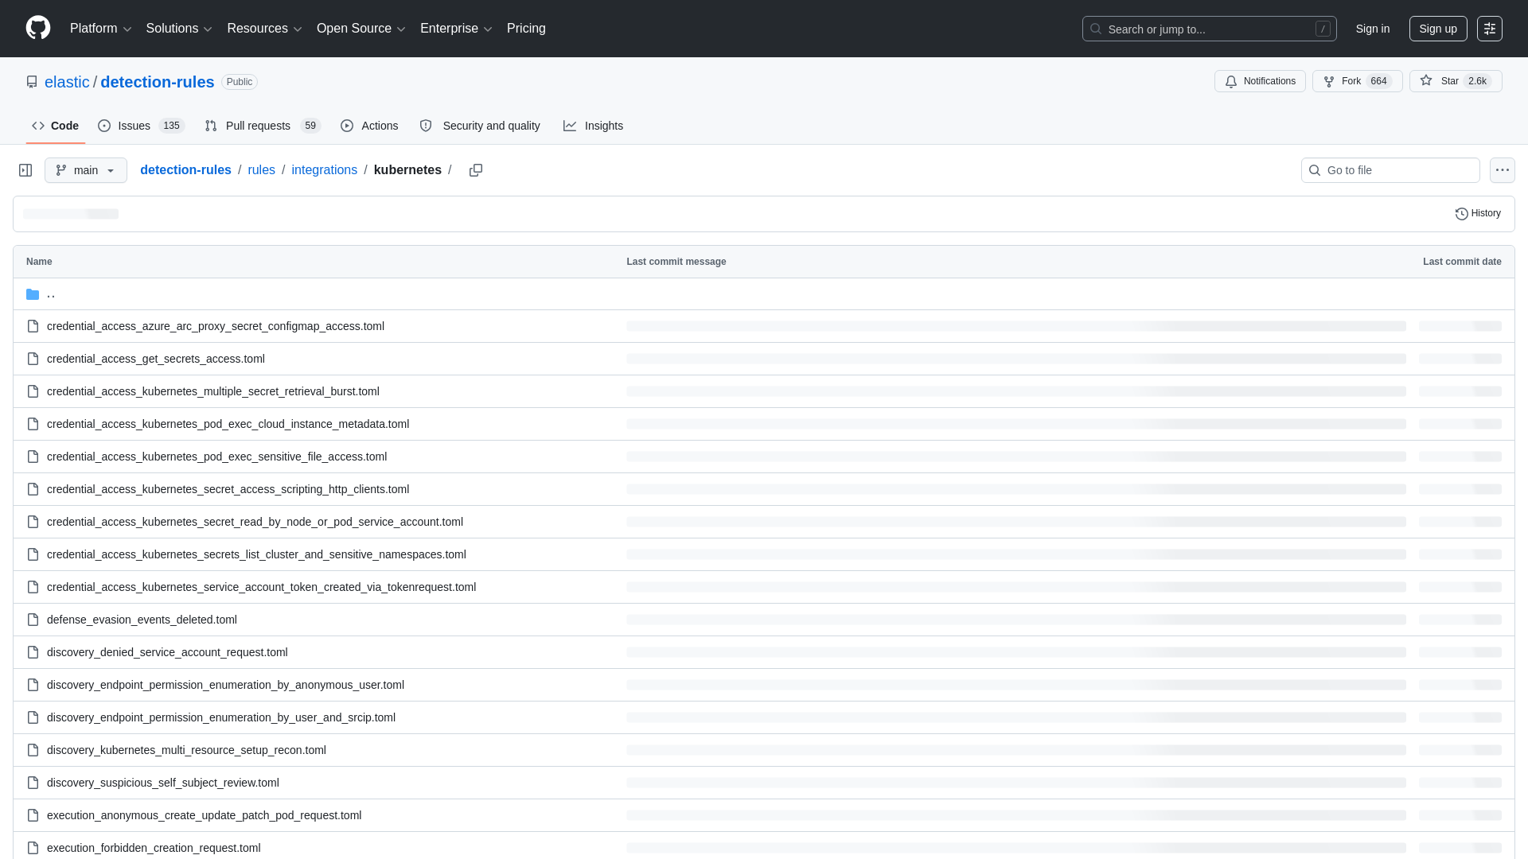Click the Notifications button
Viewport: 1528px width, 859px height.
pyautogui.click(x=1260, y=81)
